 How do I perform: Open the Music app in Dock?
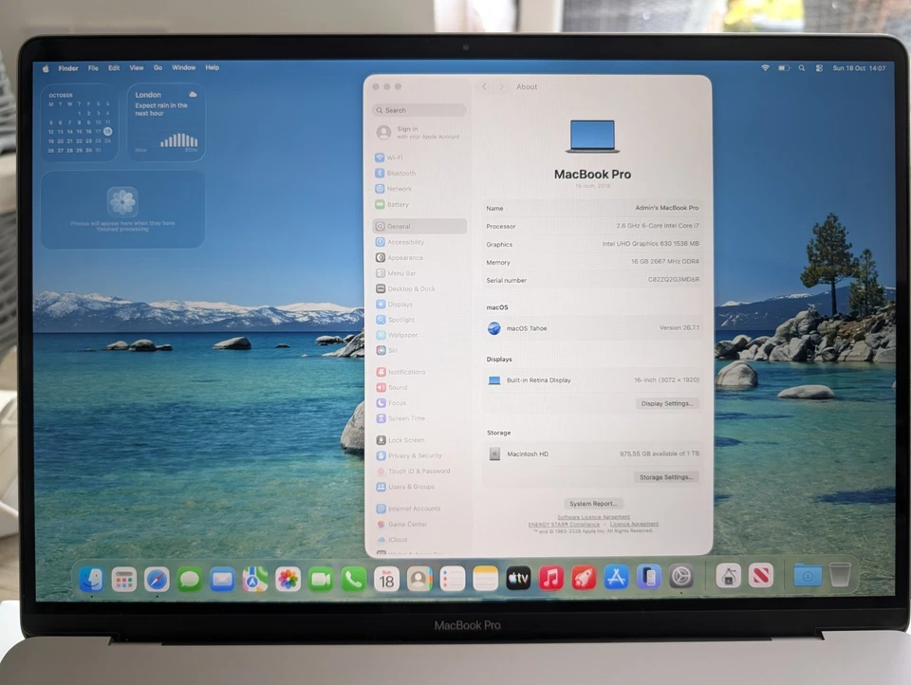point(550,578)
